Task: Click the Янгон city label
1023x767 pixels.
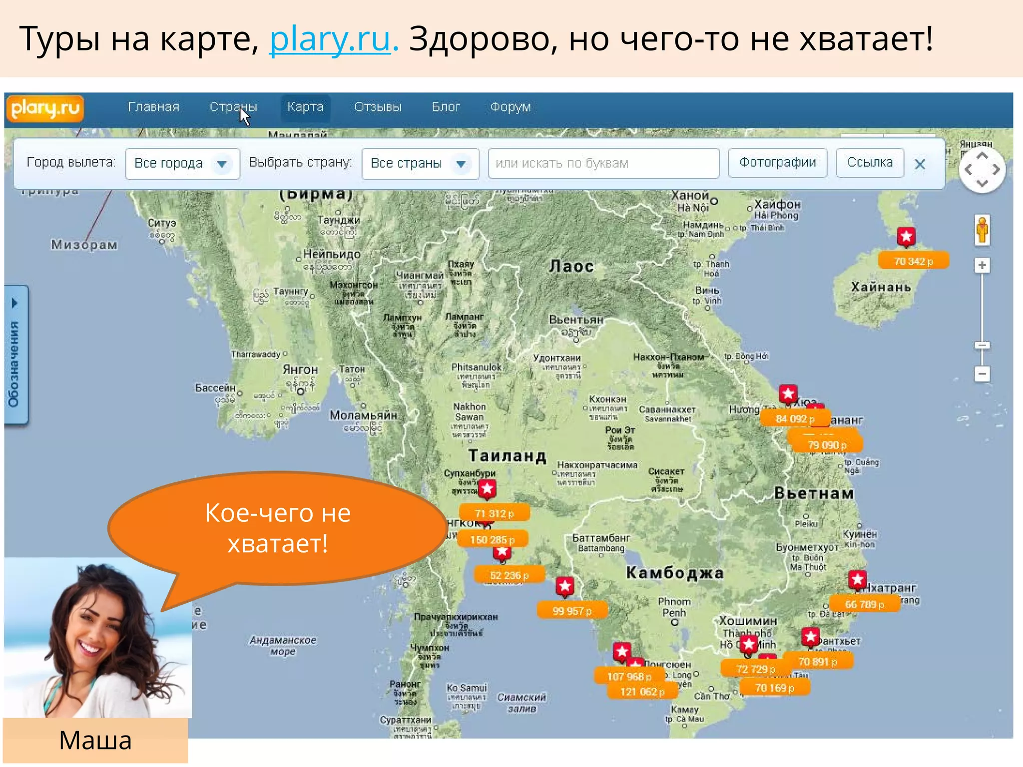Action: pos(300,370)
